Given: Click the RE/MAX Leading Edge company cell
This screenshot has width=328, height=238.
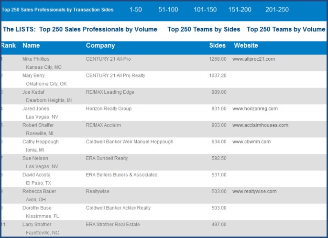Looking at the screenshot, I should 110,92.
